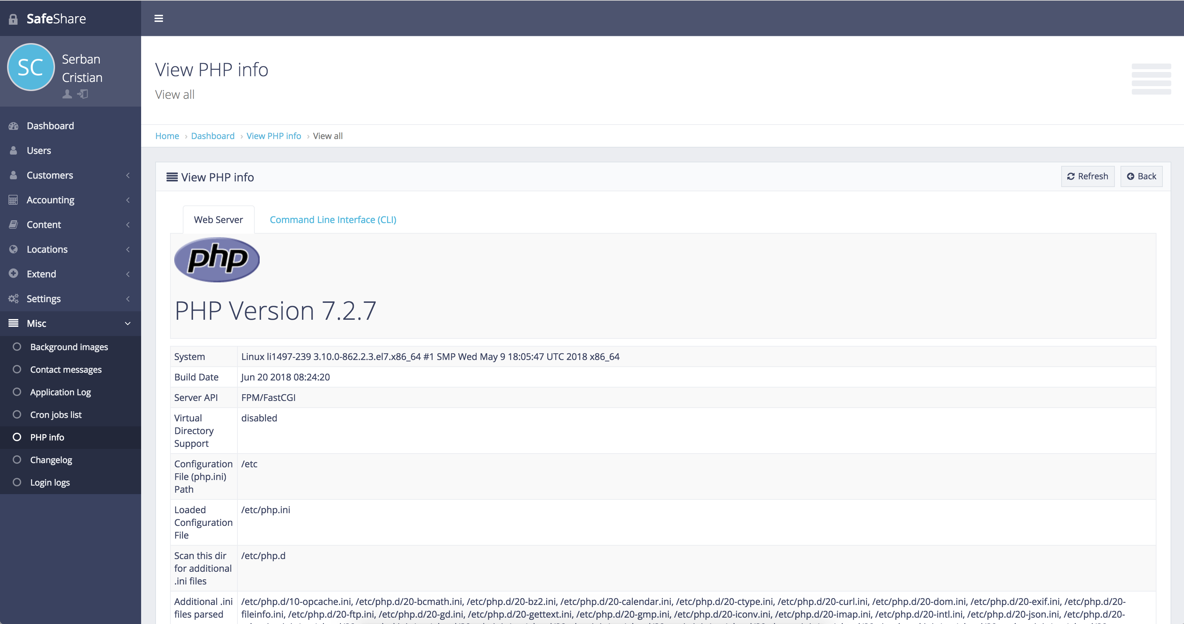Click the circle icon beside Contact messages
Screen dimensions: 1184x624
tap(17, 369)
